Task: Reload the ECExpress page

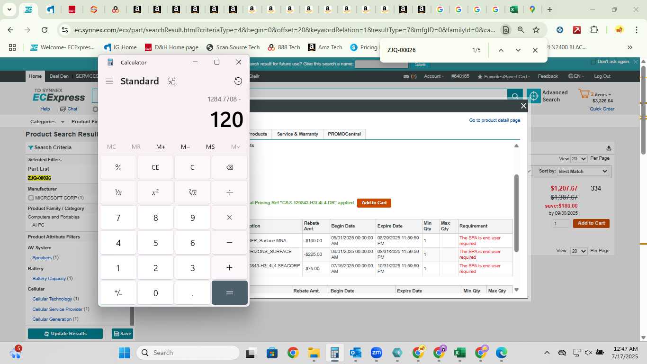Action: [45, 30]
